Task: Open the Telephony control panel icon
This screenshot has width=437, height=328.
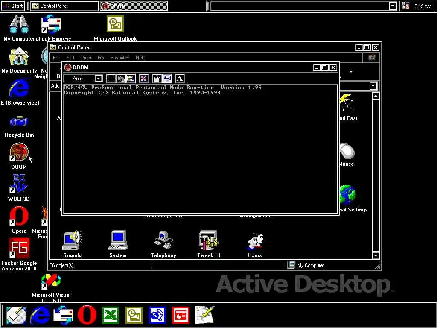Action: coord(163,244)
